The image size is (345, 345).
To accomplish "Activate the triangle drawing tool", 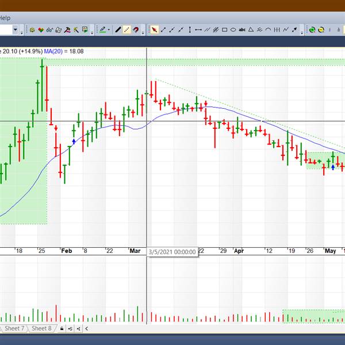I will [x=251, y=30].
